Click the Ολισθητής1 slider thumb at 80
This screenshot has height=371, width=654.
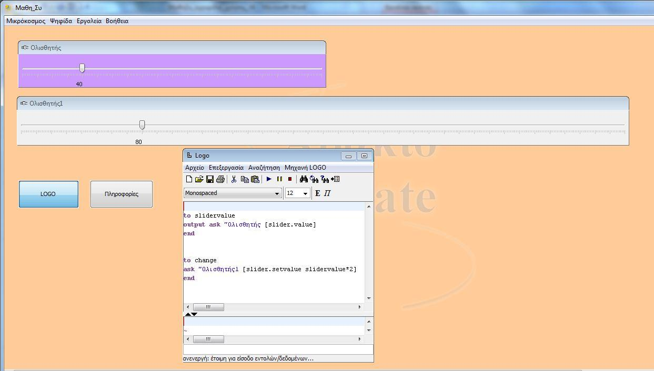[142, 125]
